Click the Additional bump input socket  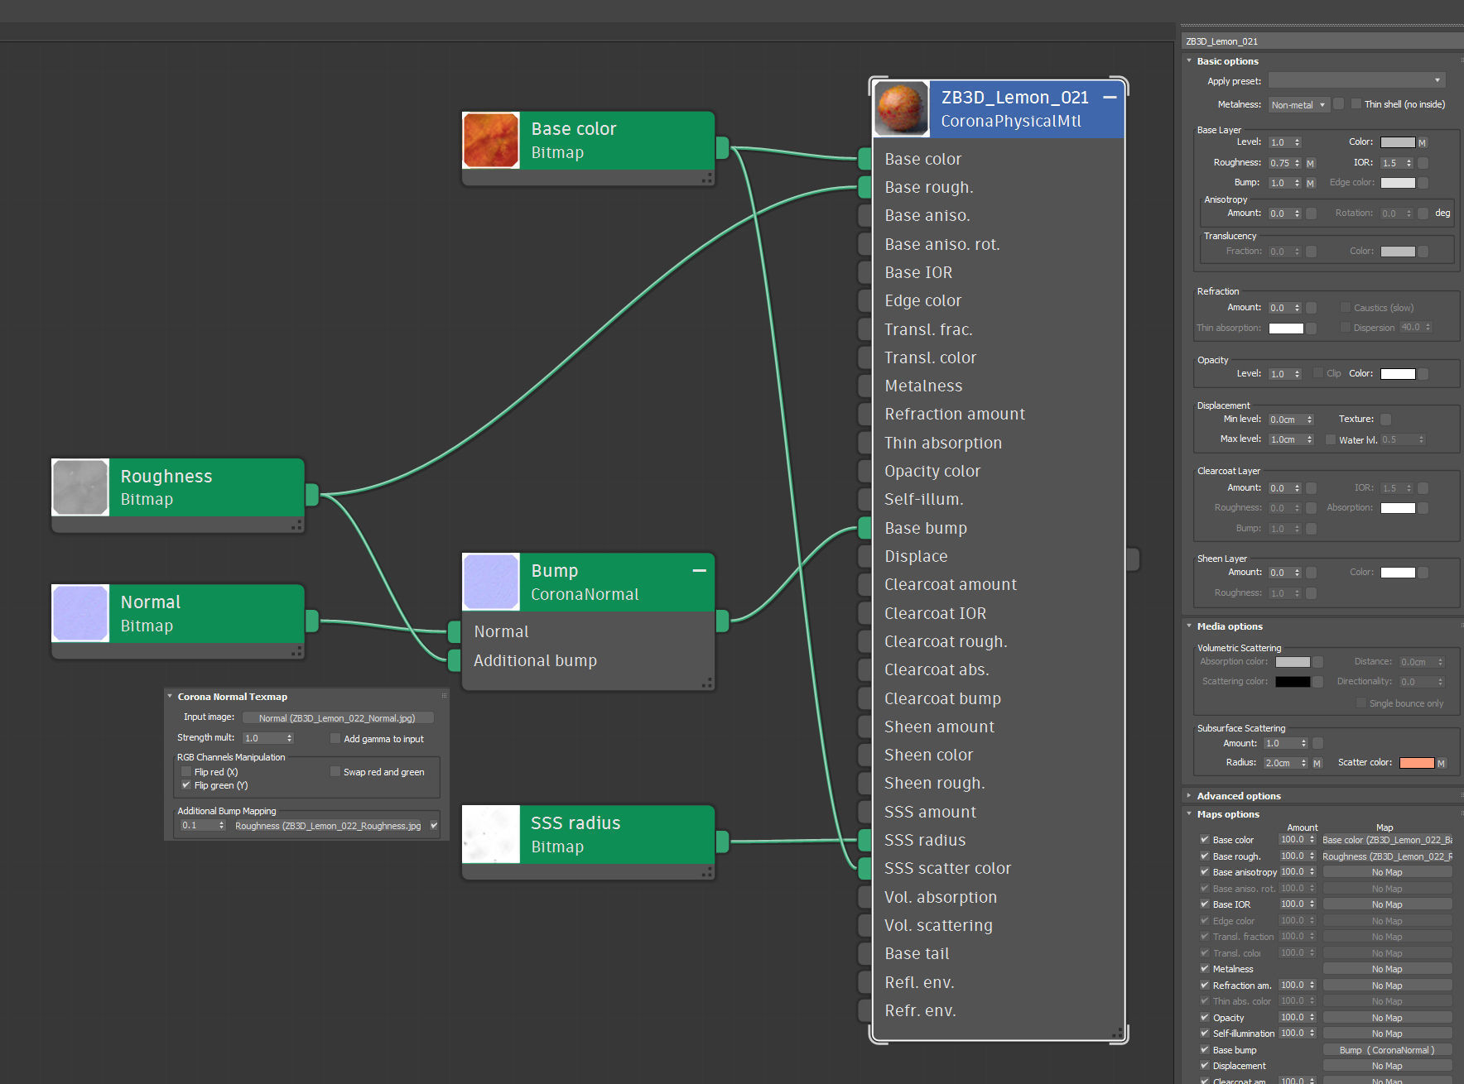pyautogui.click(x=454, y=660)
